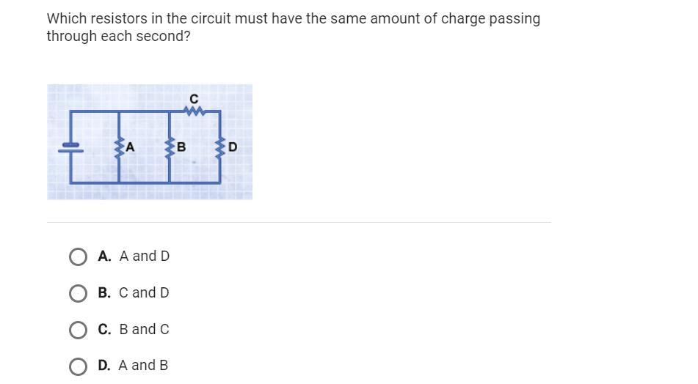Click resistor C's symbol on top wire
The width and height of the screenshot is (698, 384).
[x=194, y=111]
